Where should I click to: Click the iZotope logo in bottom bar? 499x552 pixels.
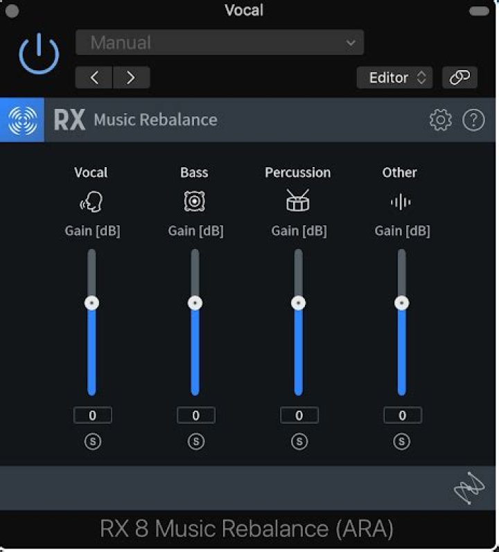click(x=469, y=488)
